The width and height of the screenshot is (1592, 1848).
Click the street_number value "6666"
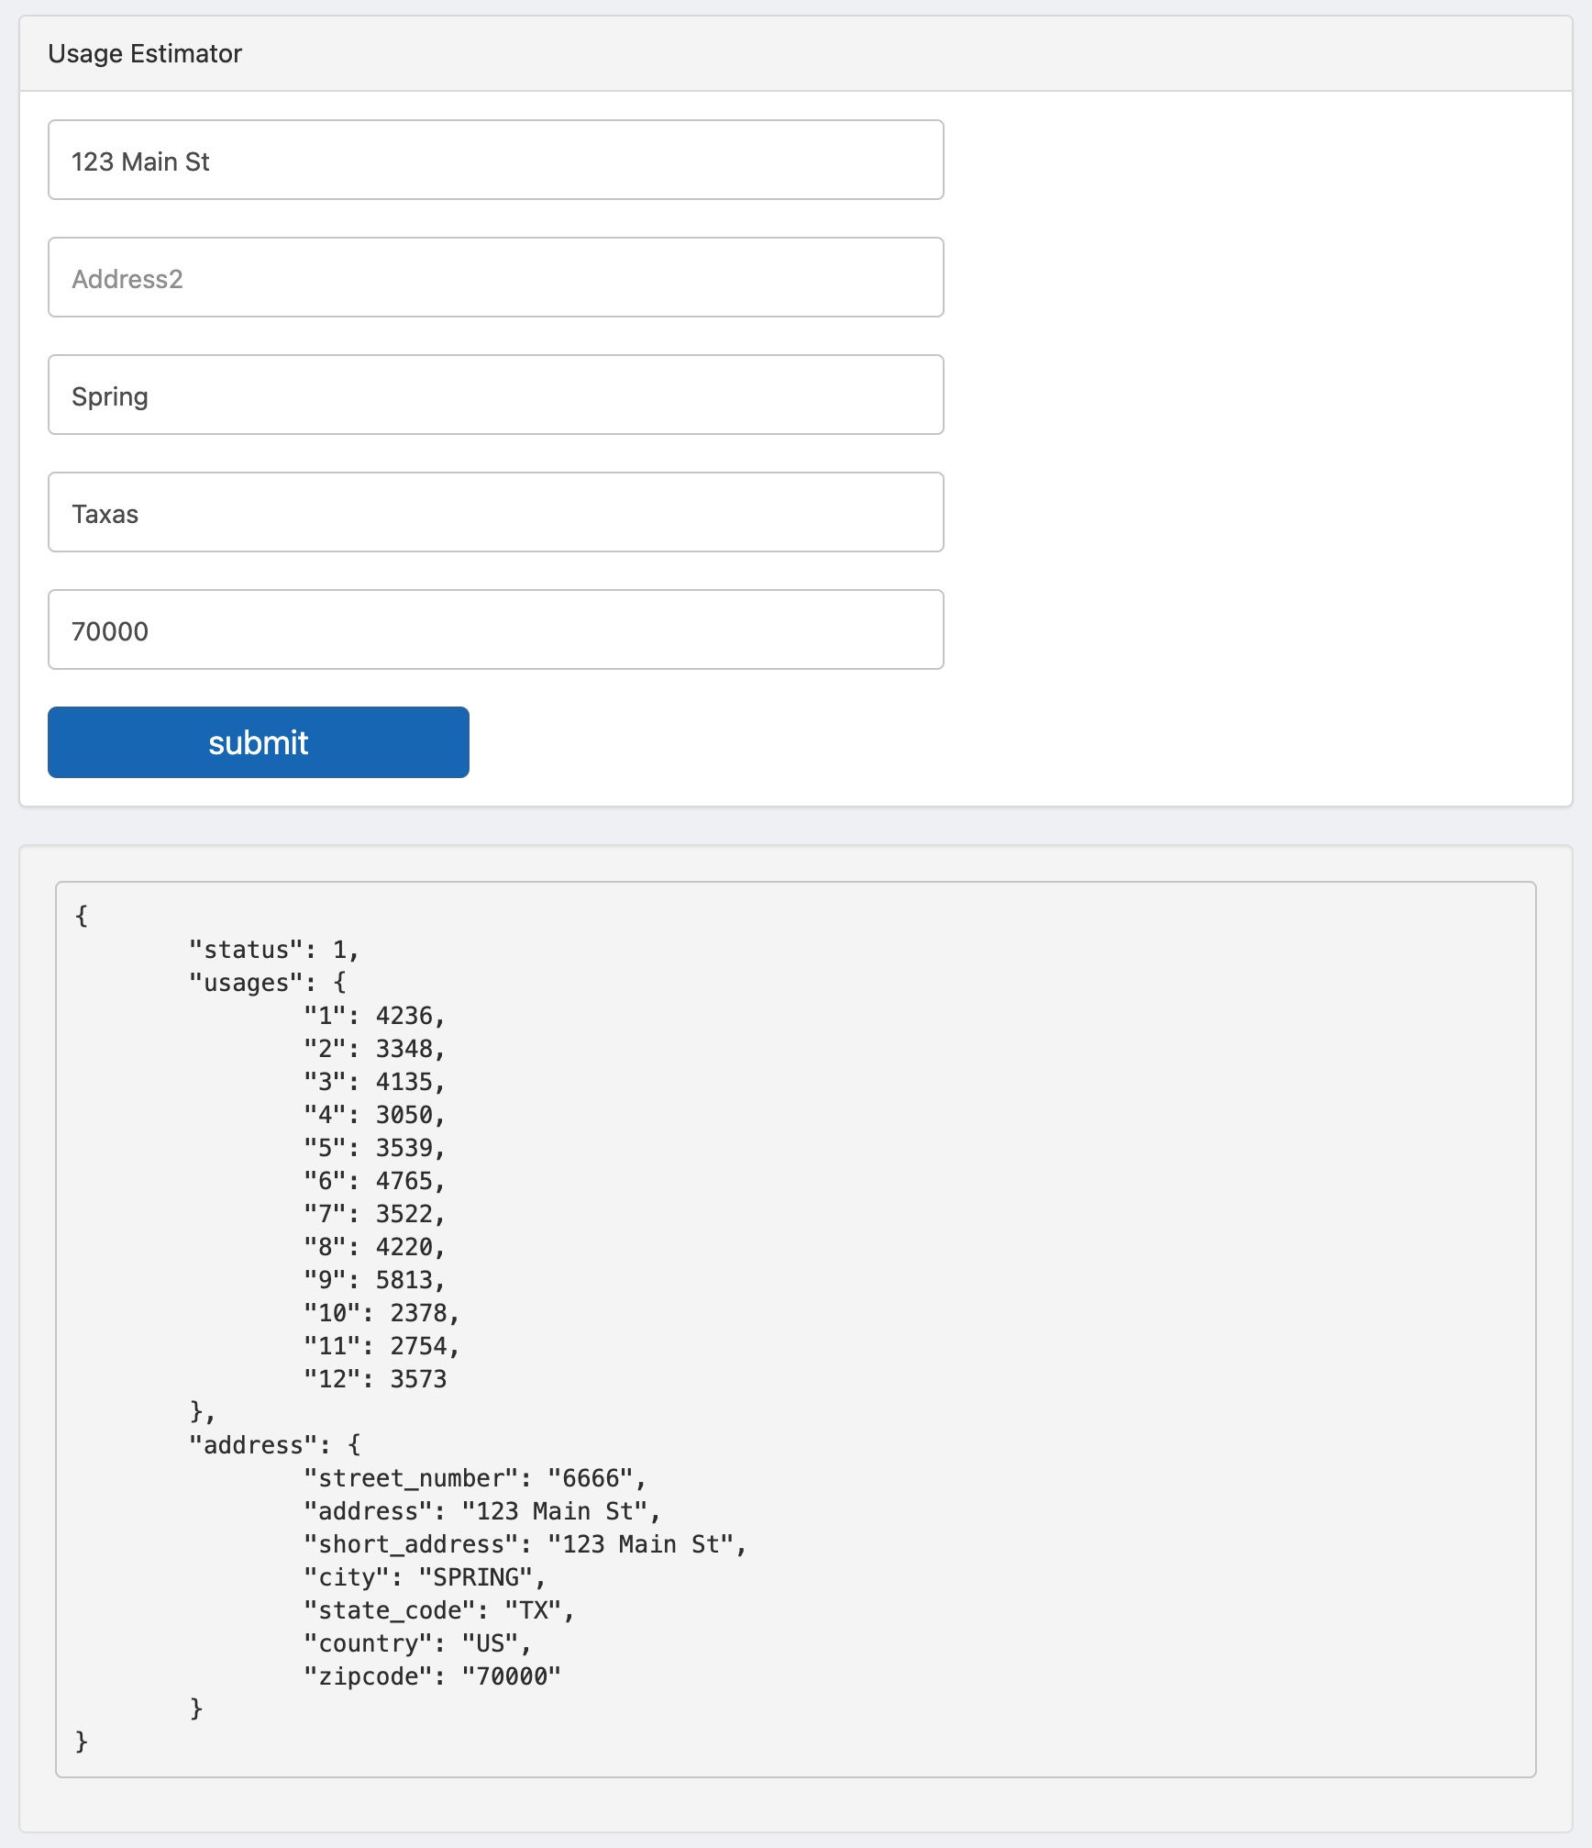[x=590, y=1478]
